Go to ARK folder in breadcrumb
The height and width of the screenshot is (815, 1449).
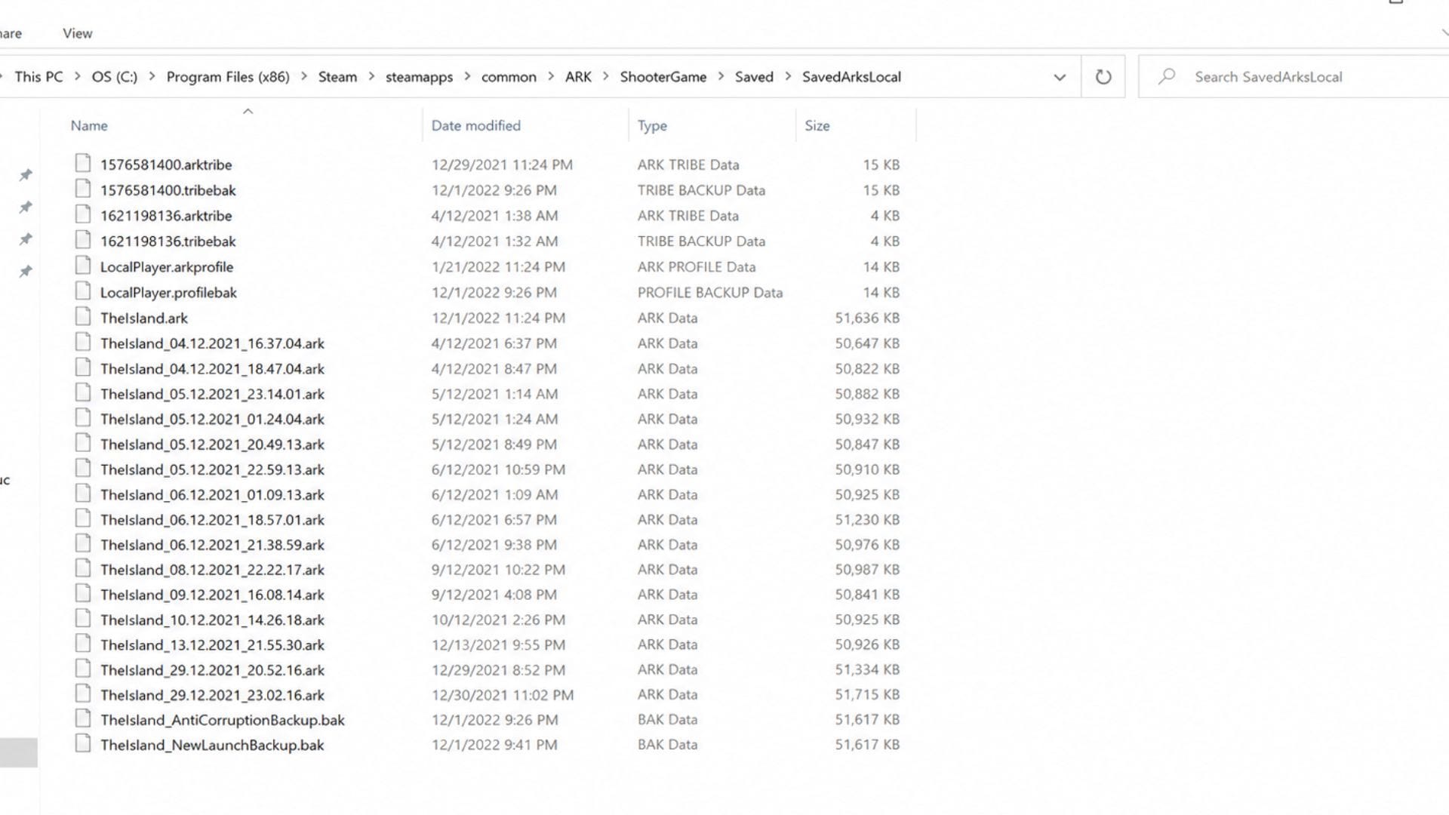click(578, 77)
